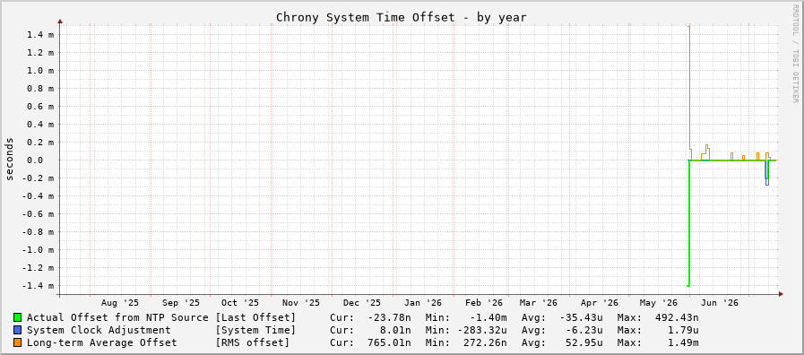Click the green Actual Offset legend swatch

pos(18,317)
